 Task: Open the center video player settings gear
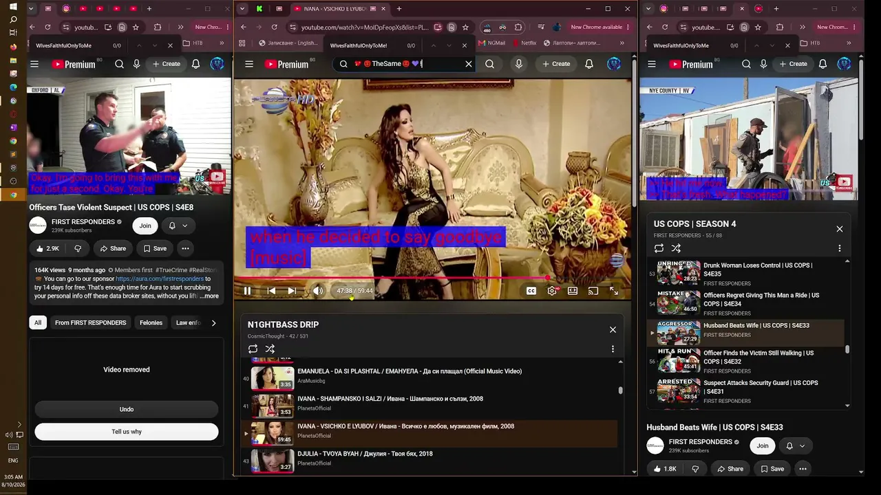click(552, 291)
